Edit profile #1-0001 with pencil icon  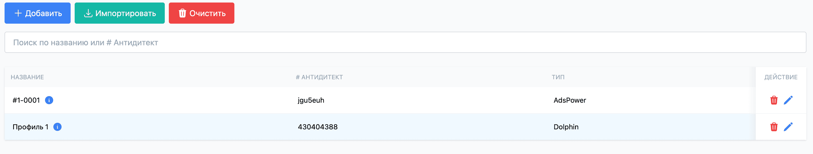click(788, 100)
